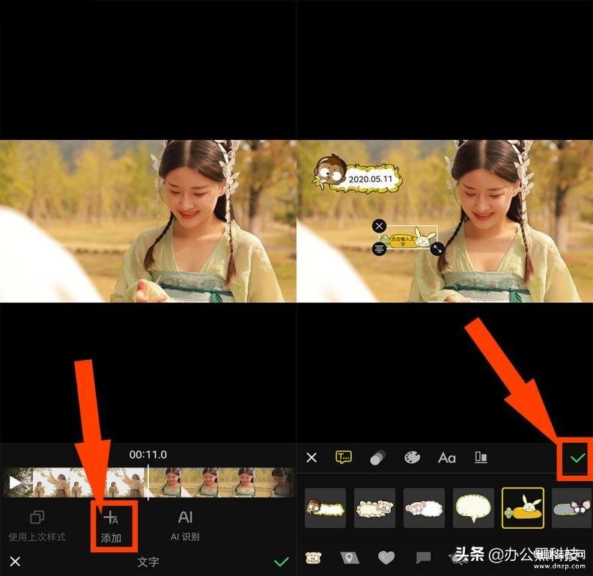Choose the rabbit on carrot template
Image resolution: width=593 pixels, height=576 pixels.
(x=523, y=509)
